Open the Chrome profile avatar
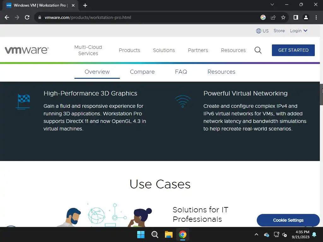The image size is (323, 242). 306,18
